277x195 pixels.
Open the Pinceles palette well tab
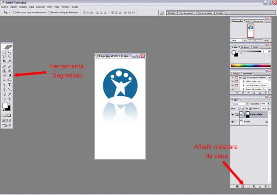point(171,13)
